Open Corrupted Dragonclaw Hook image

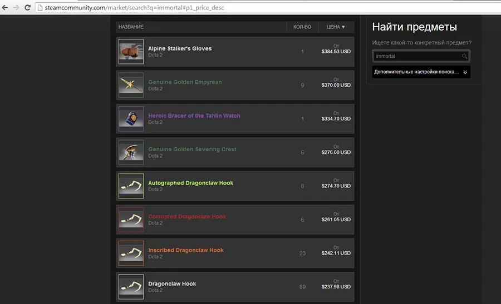[131, 220]
